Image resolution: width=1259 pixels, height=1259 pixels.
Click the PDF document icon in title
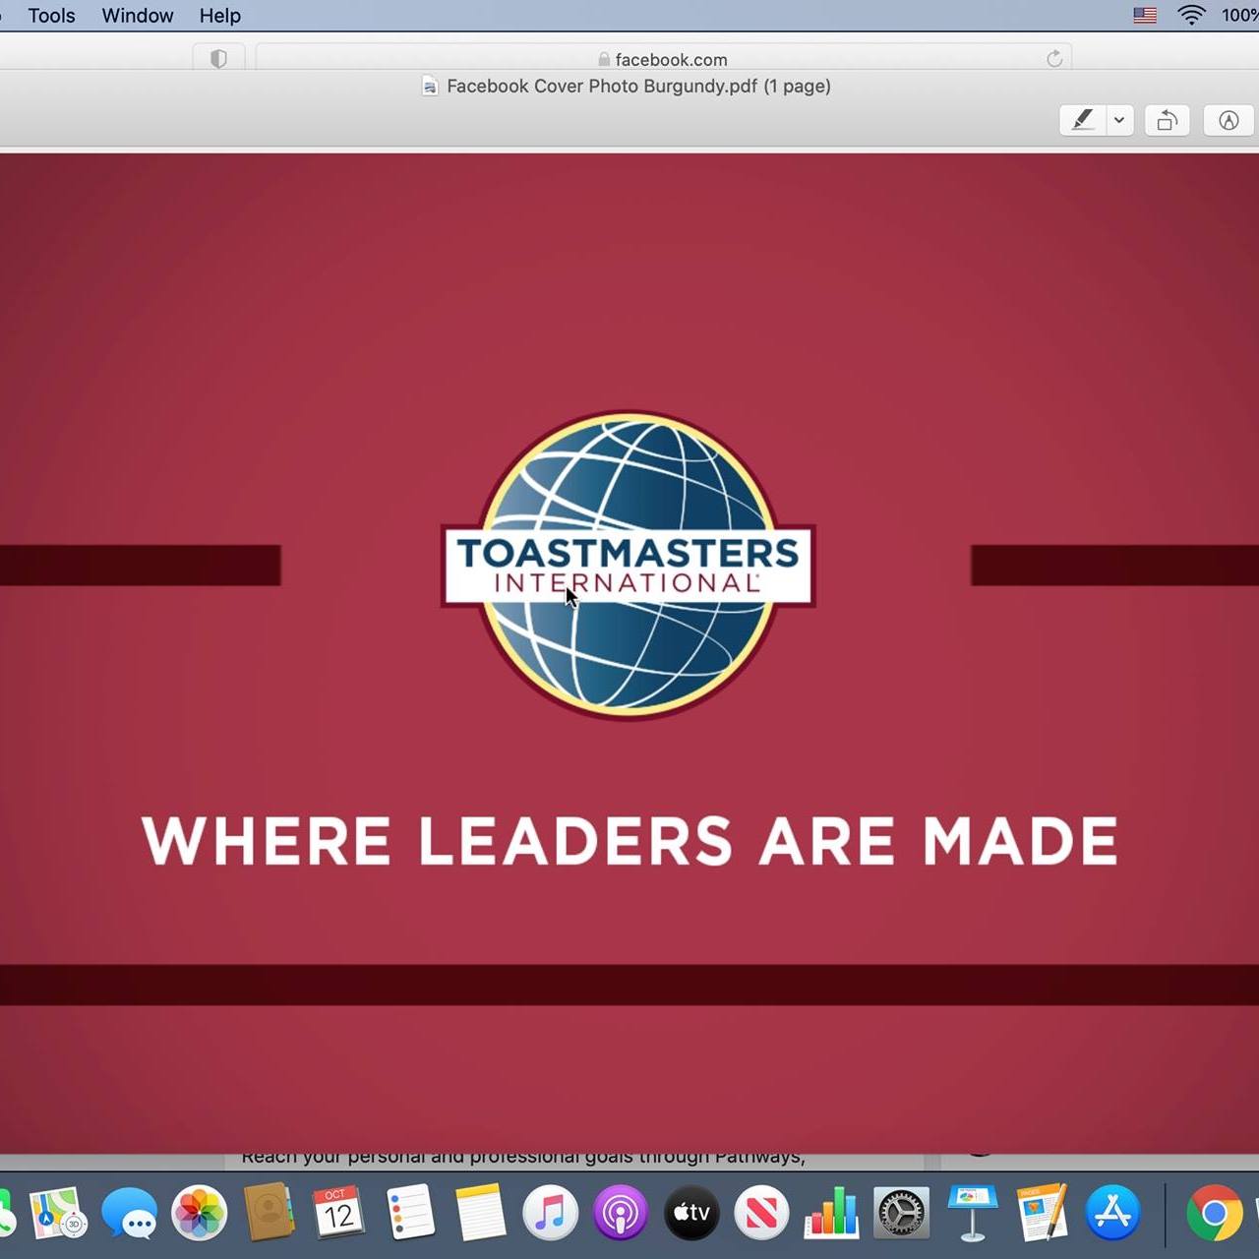(x=430, y=87)
